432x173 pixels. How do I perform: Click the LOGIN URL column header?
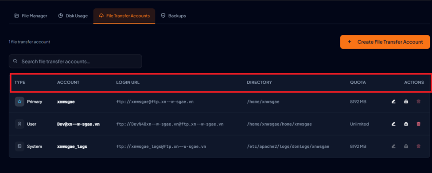point(128,83)
